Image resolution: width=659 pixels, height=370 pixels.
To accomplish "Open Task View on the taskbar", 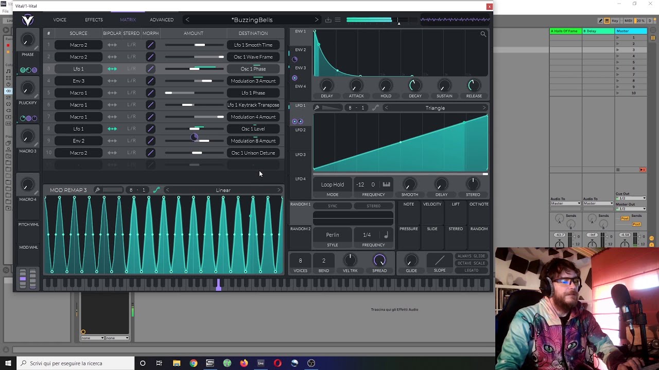I will pos(159,363).
